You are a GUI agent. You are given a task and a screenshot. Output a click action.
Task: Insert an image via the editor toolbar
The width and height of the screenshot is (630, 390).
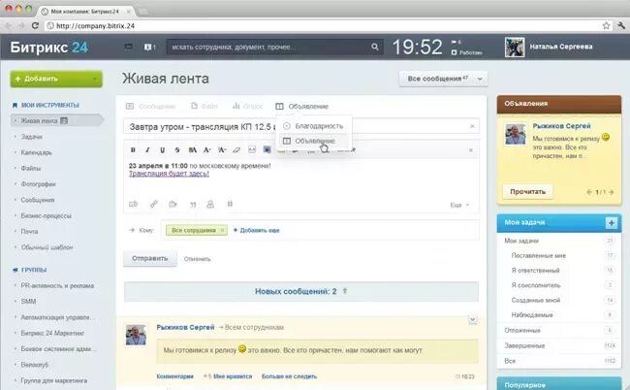click(252, 149)
